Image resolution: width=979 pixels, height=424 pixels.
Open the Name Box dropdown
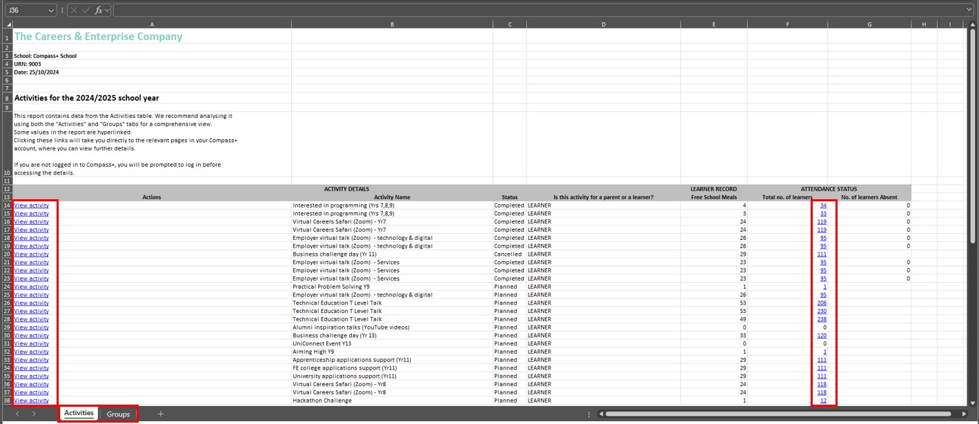pos(52,10)
